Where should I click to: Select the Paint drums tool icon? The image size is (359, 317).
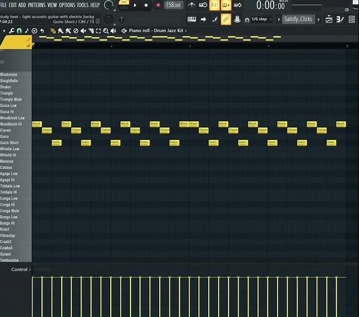[68, 31]
